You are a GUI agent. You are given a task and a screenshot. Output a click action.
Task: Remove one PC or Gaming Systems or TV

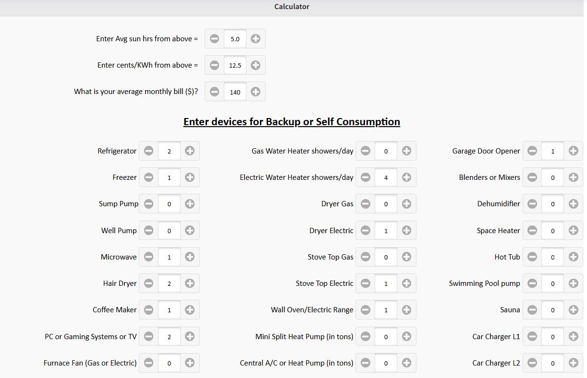(149, 337)
